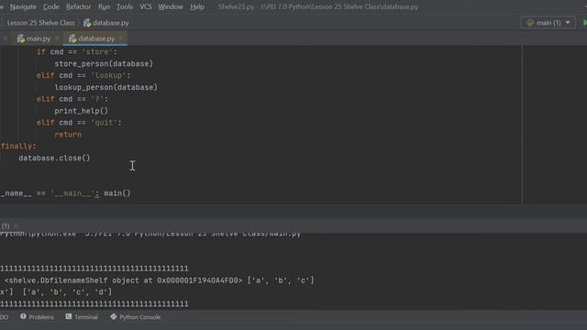Click the main.py tab Python icon
The image size is (587, 330).
point(21,38)
